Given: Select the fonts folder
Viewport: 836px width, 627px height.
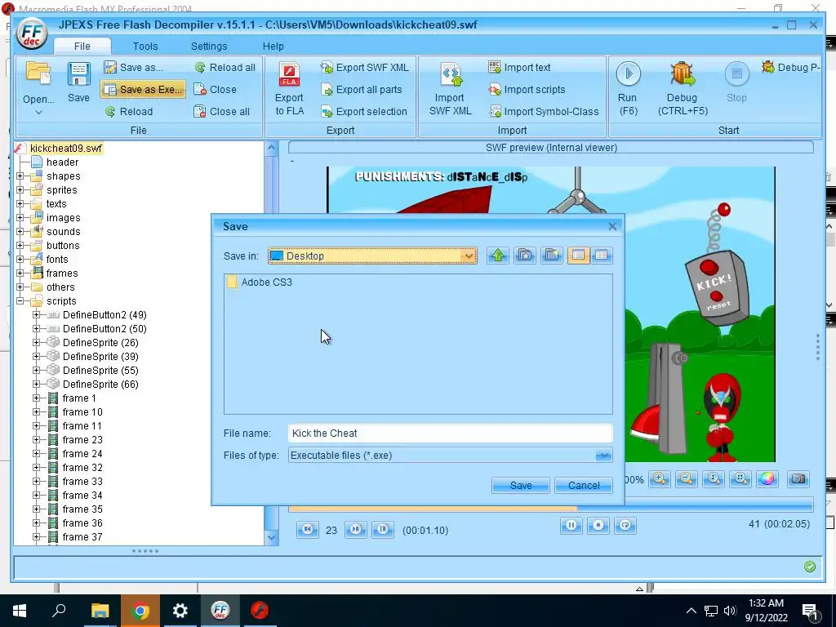Looking at the screenshot, I should click(56, 259).
